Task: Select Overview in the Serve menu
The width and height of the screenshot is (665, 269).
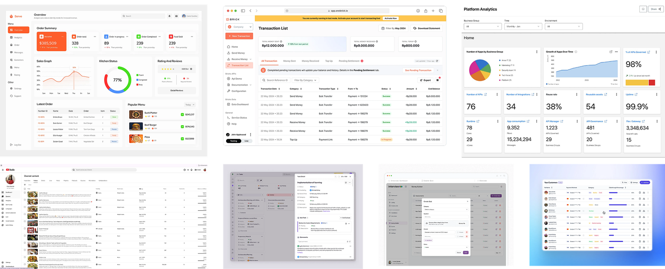Action: pyautogui.click(x=19, y=30)
